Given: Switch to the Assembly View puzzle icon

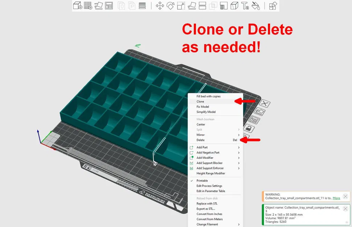Looking at the screenshot, I should point(273,5).
